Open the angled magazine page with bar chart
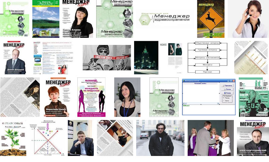269x162 pixels. tap(252, 57)
